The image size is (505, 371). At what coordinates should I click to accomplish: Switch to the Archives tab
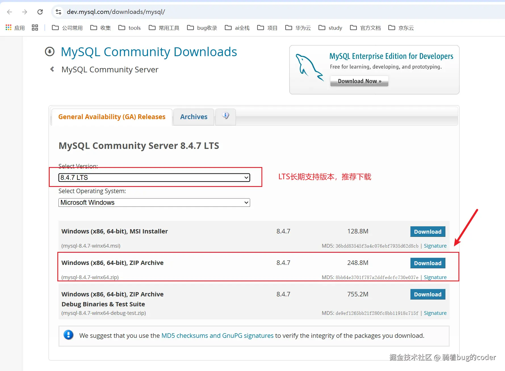194,117
